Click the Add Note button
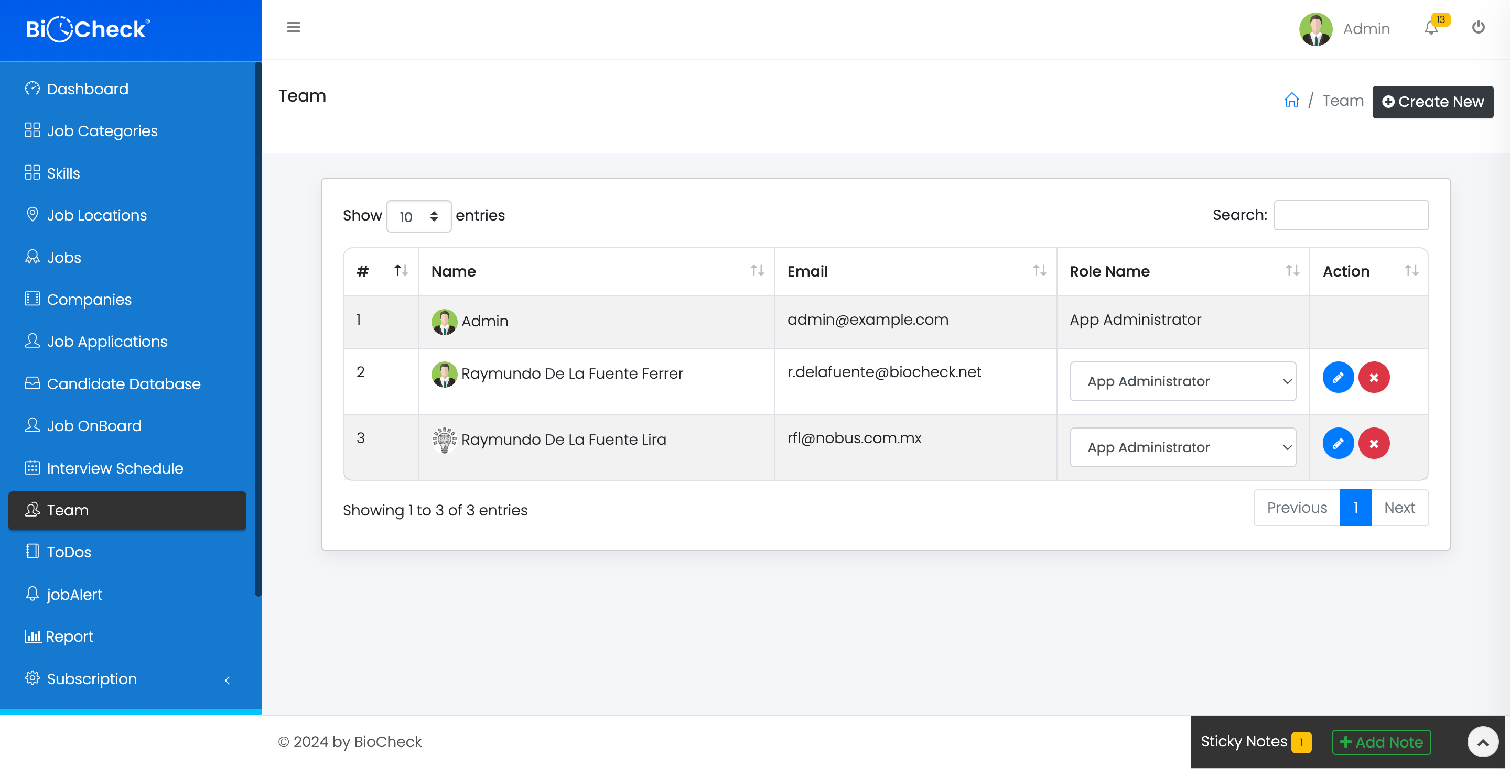The height and width of the screenshot is (769, 1510). click(1381, 742)
